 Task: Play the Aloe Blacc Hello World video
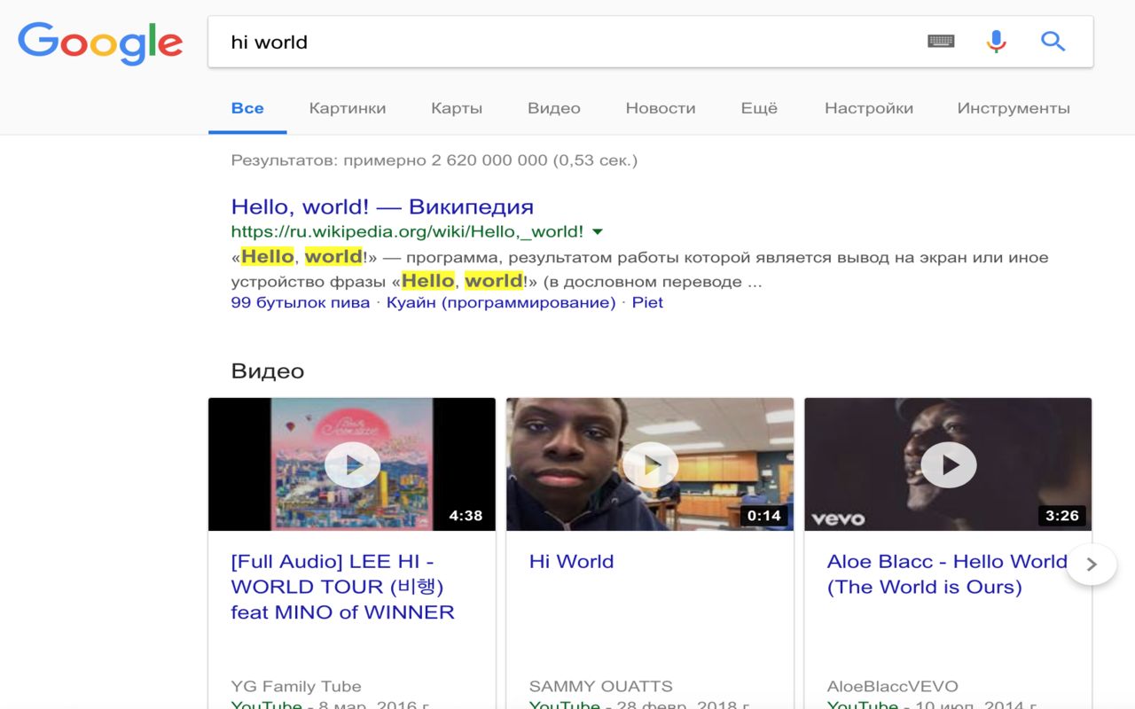[948, 464]
